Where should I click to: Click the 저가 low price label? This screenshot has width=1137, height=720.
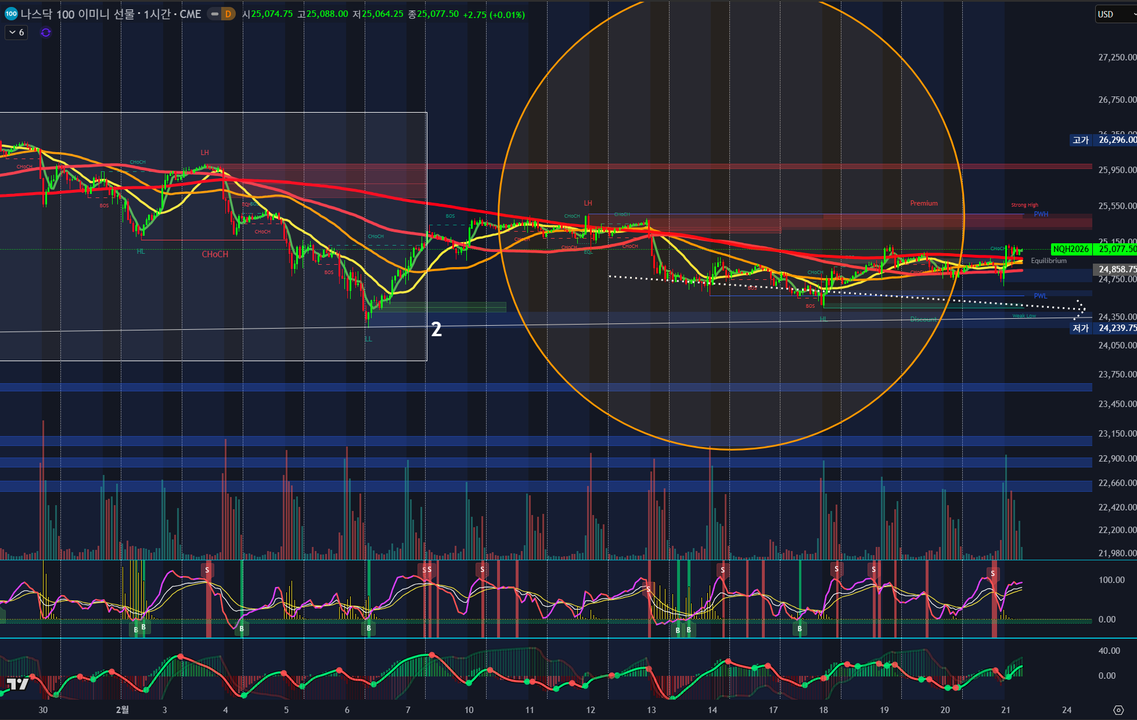[1081, 328]
